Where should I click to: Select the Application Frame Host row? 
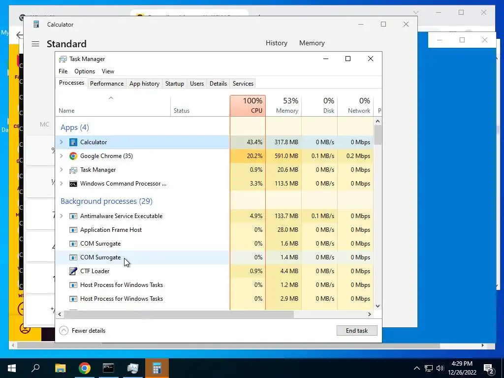(215, 230)
